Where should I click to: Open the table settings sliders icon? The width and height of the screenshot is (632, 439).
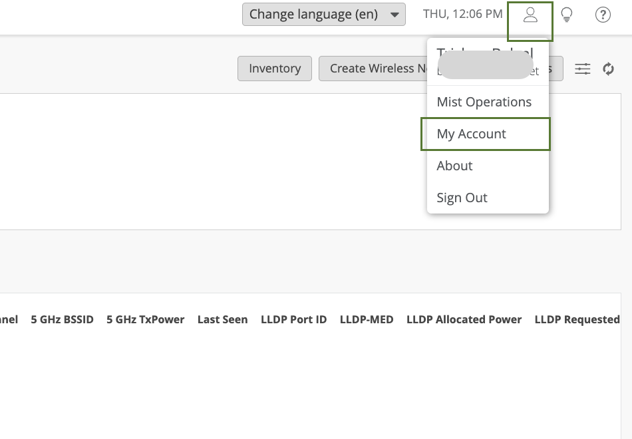point(583,69)
